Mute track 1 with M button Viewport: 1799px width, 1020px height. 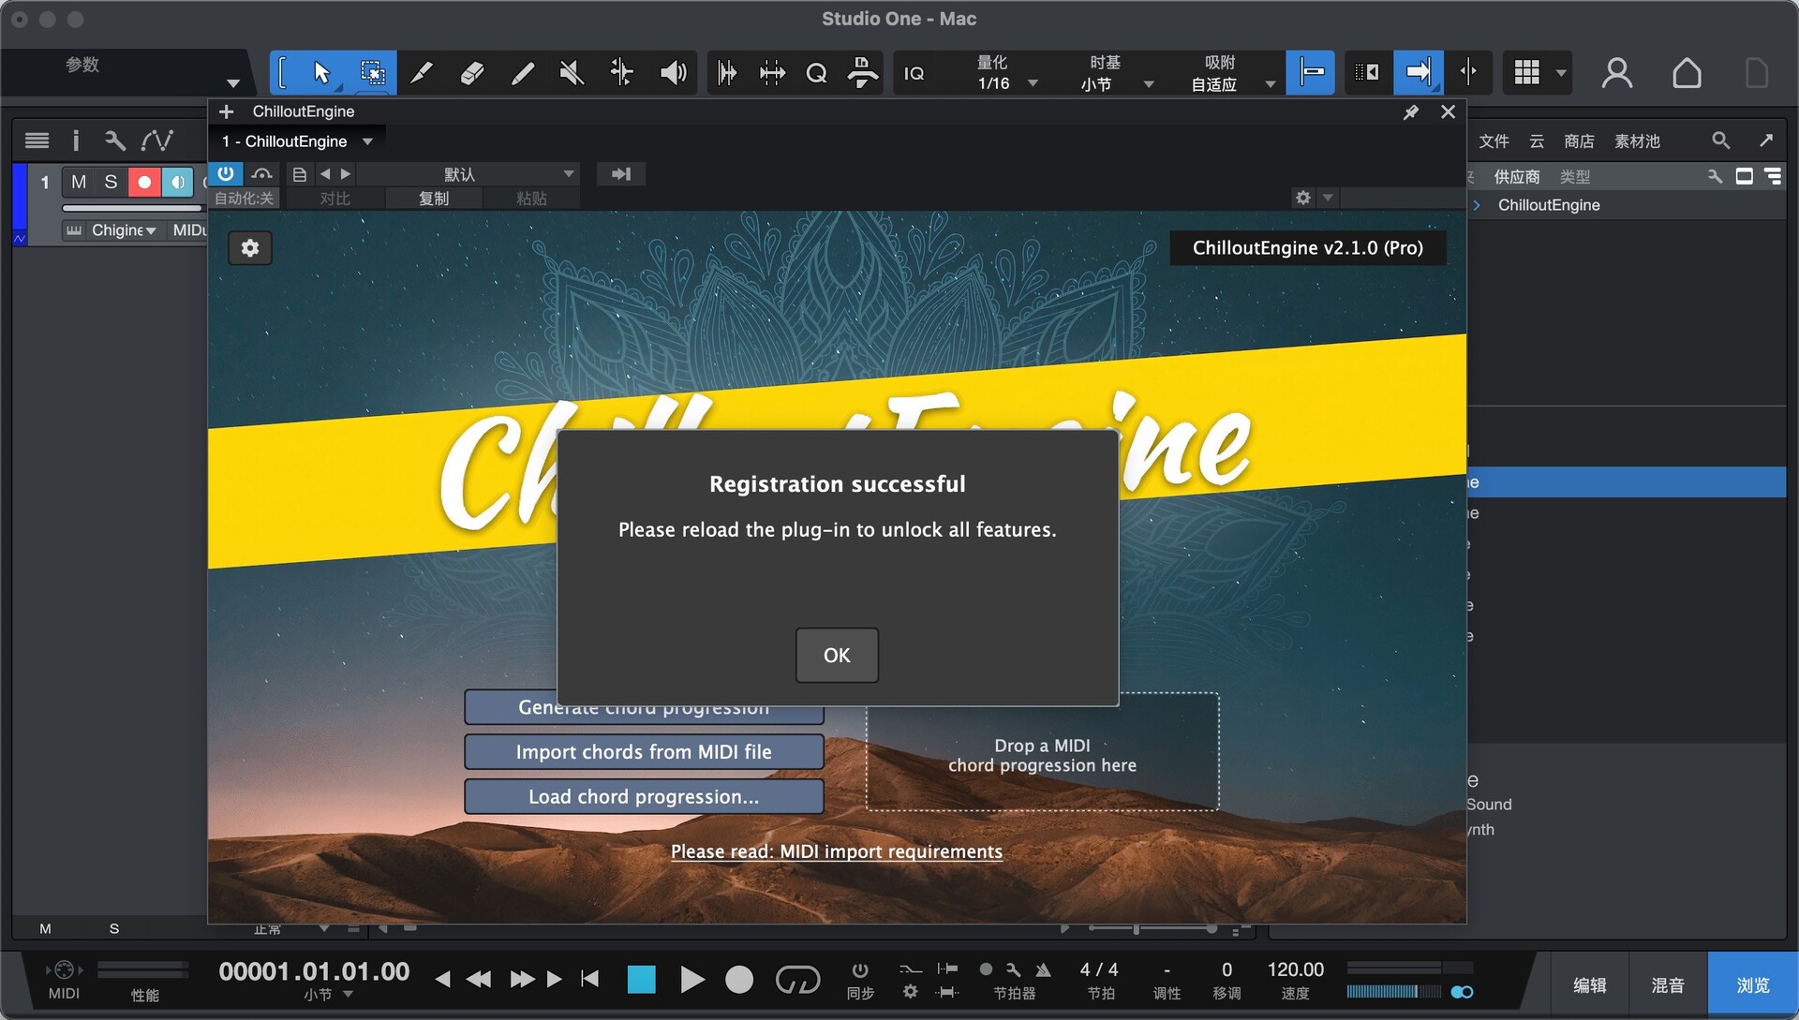click(79, 182)
